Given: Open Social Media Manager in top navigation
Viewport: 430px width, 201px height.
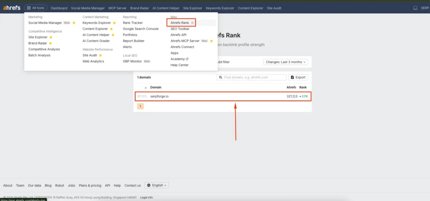Looking at the screenshot, I should (x=88, y=8).
